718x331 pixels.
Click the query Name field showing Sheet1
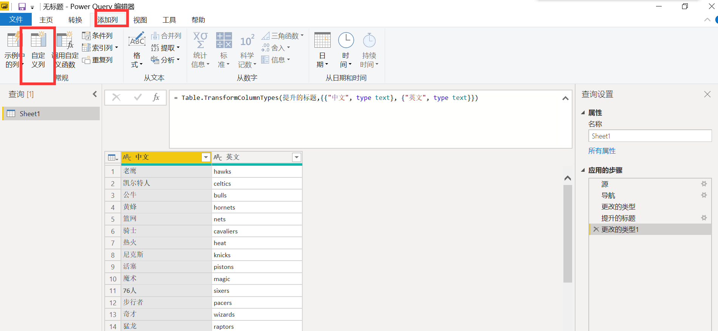click(650, 136)
